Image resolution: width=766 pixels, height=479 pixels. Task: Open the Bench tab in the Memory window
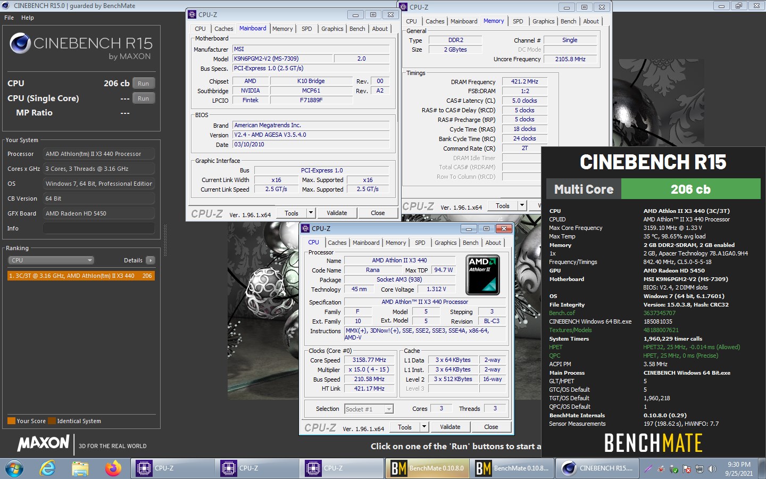(x=568, y=21)
